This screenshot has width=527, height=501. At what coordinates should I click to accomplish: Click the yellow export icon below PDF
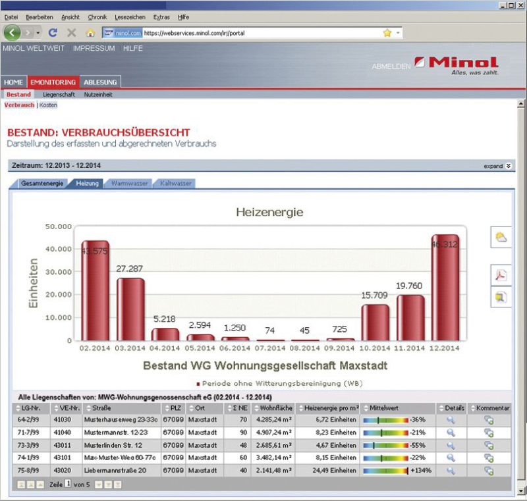pos(501,297)
